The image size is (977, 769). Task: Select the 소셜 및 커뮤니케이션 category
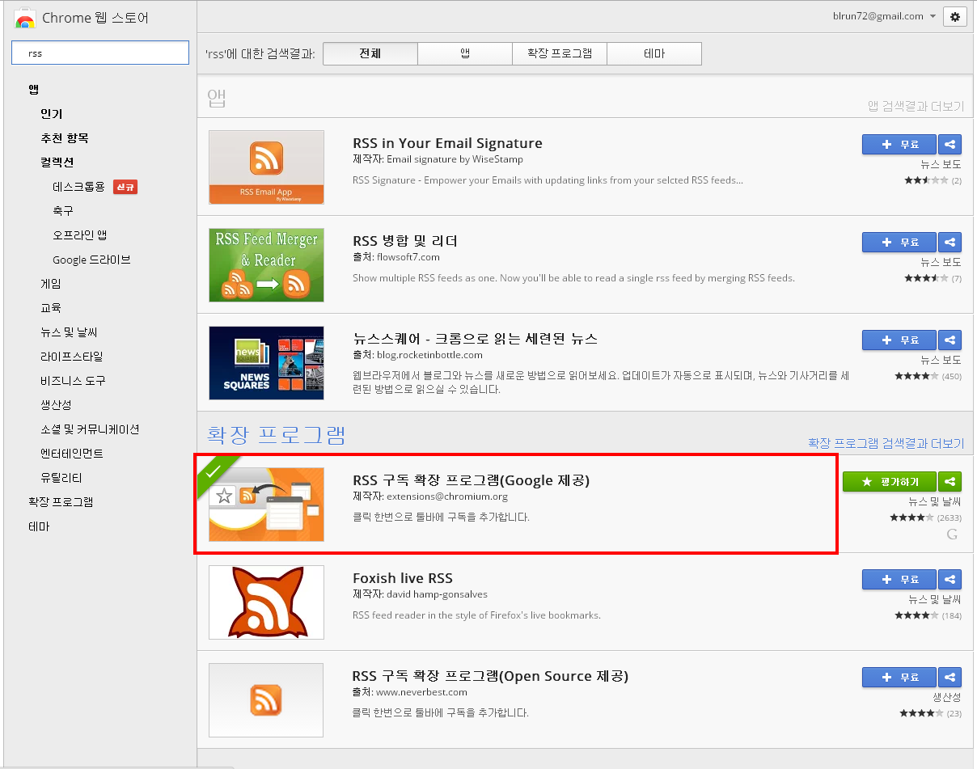click(x=90, y=429)
